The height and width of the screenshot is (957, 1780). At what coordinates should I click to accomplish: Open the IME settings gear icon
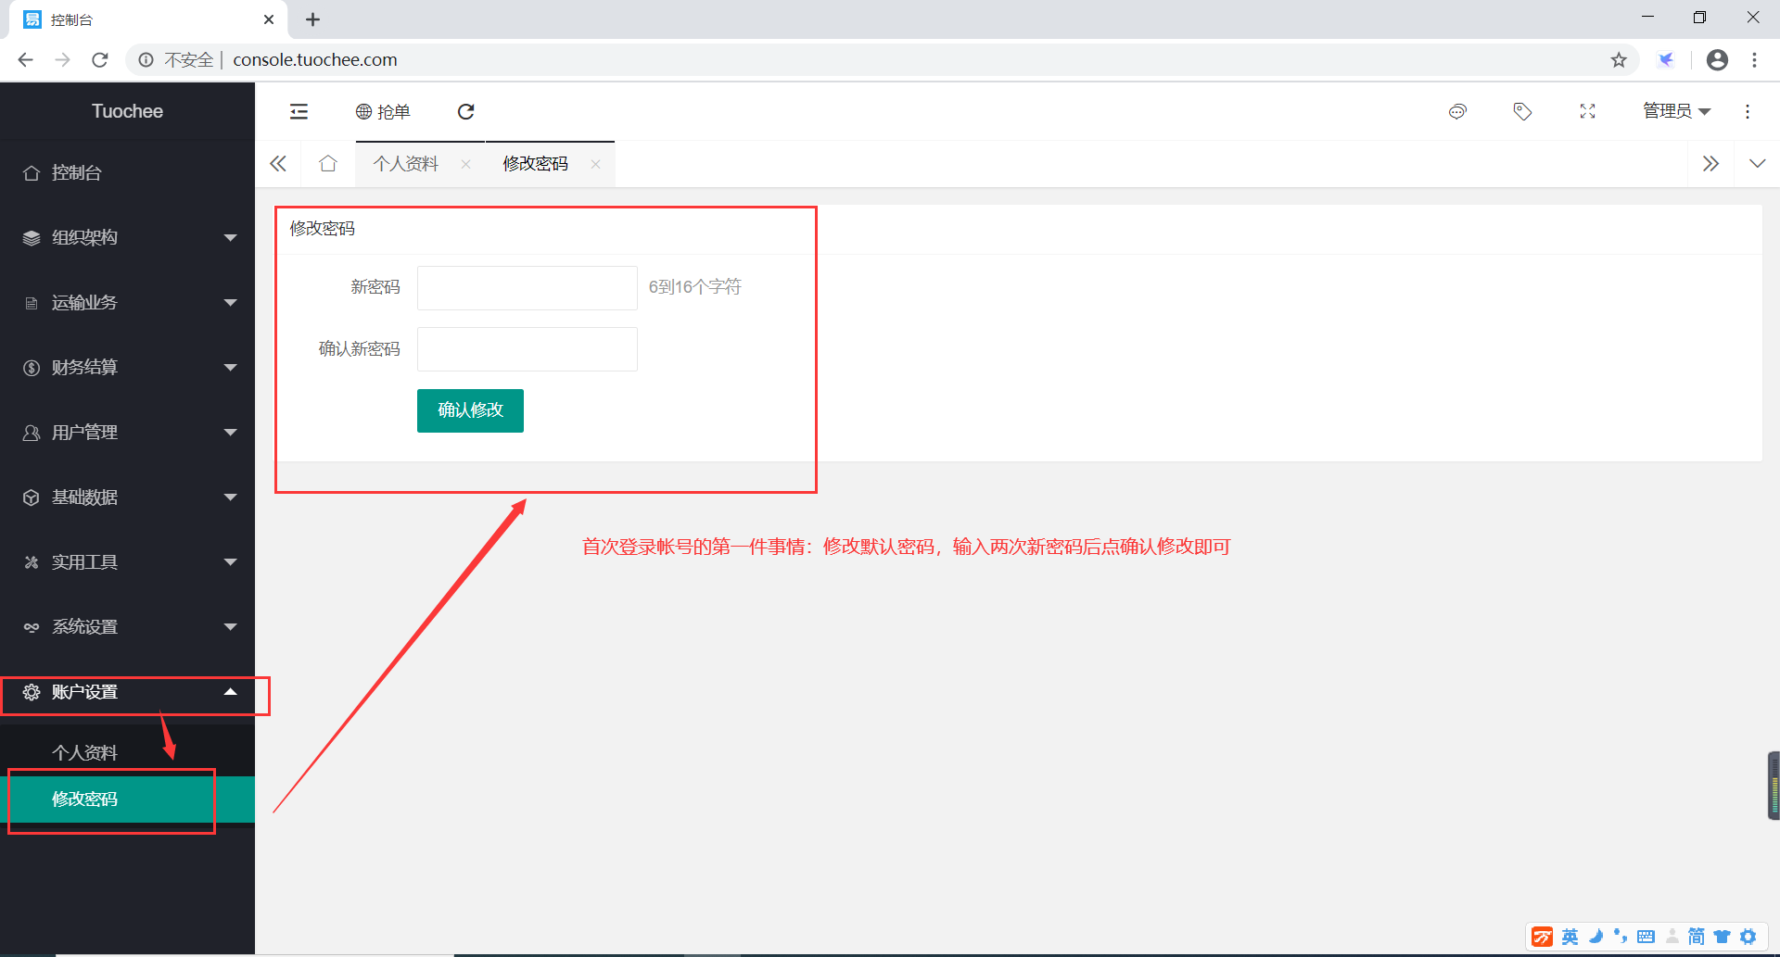[1748, 937]
